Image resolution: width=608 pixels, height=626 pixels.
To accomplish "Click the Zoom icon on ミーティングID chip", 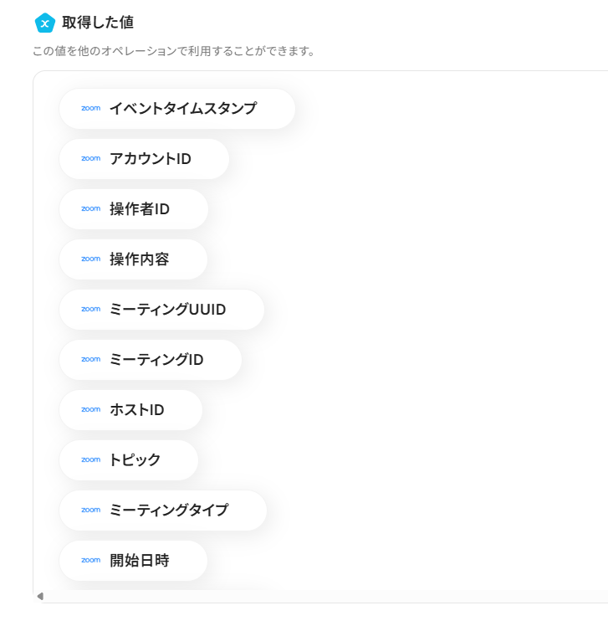I will [90, 360].
